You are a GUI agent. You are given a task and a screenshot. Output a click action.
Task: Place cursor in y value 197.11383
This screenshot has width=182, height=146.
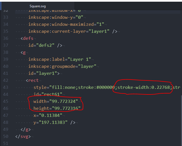(56, 122)
